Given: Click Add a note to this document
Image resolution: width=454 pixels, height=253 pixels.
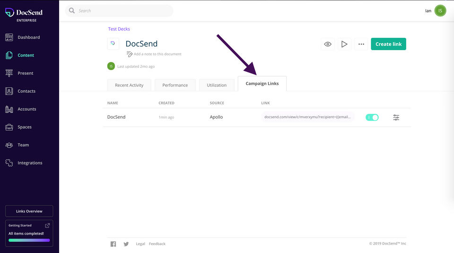Looking at the screenshot, I should click(x=157, y=54).
